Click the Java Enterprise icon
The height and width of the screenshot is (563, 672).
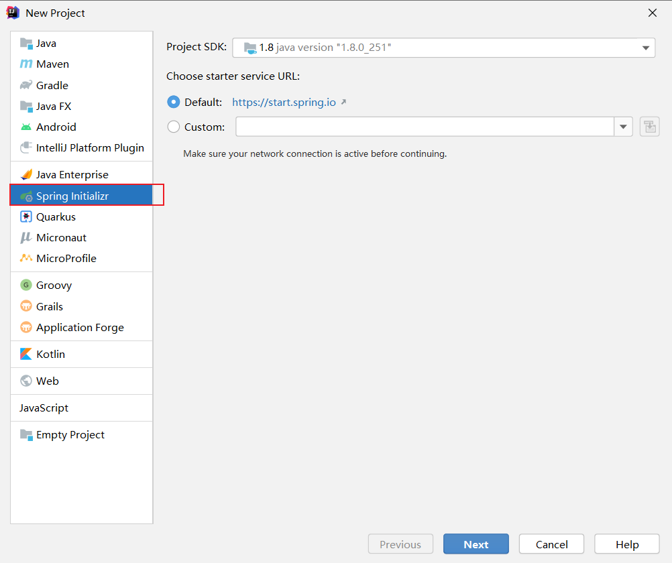(26, 174)
